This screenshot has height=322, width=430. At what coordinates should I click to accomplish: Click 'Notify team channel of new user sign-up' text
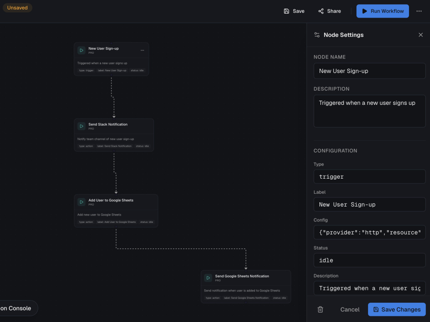(x=106, y=139)
